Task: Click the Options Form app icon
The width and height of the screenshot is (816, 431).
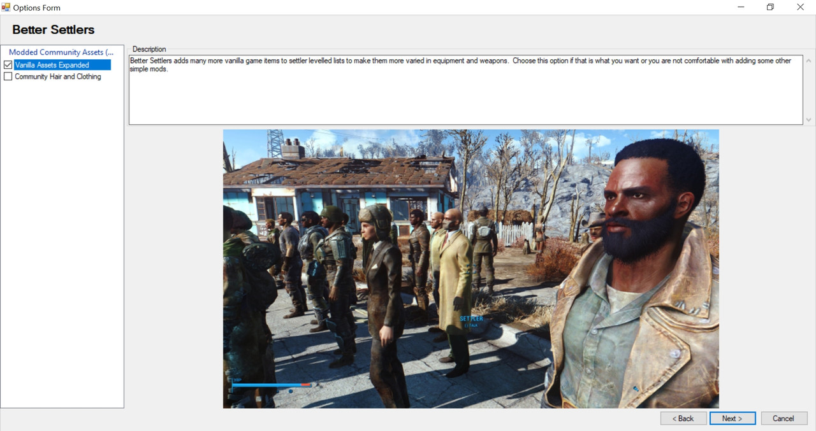Action: tap(6, 7)
